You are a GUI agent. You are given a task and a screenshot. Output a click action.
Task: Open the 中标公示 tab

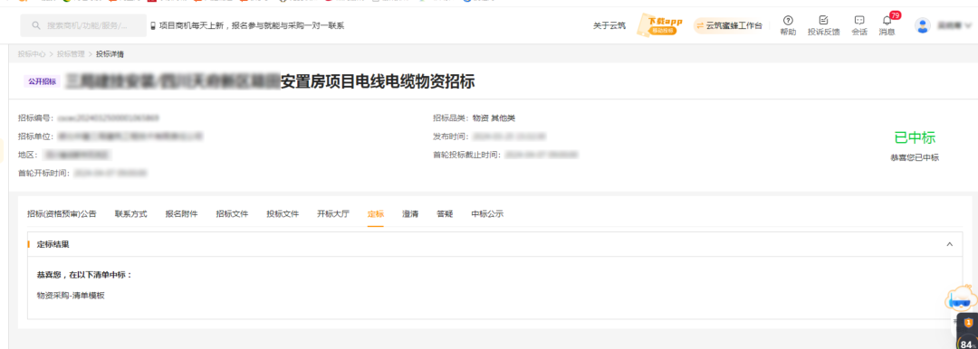coord(487,213)
